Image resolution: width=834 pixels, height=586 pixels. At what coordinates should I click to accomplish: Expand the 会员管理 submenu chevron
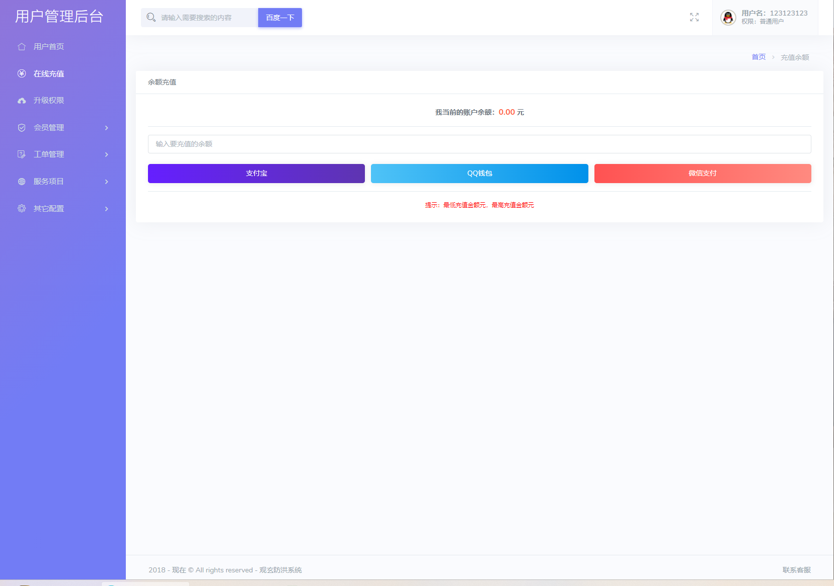click(x=106, y=128)
